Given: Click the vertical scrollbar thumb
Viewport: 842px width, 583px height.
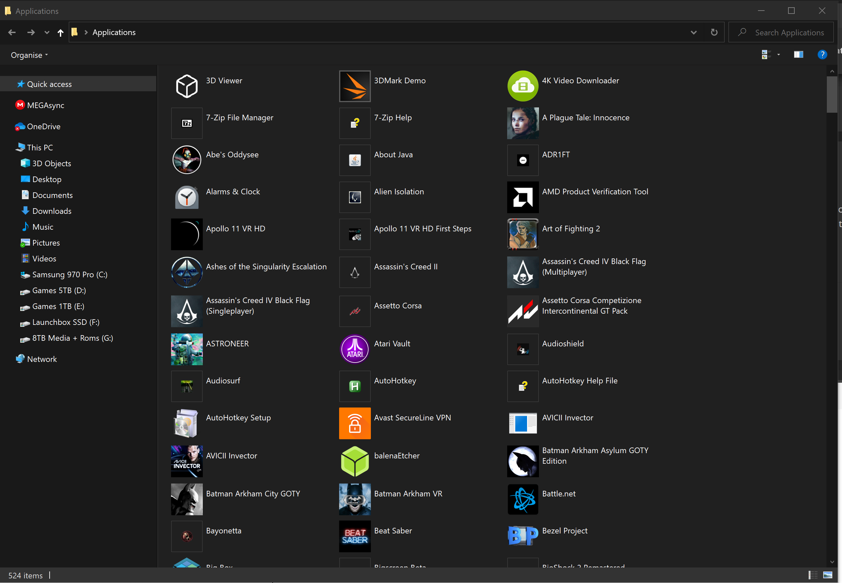Looking at the screenshot, I should click(832, 95).
